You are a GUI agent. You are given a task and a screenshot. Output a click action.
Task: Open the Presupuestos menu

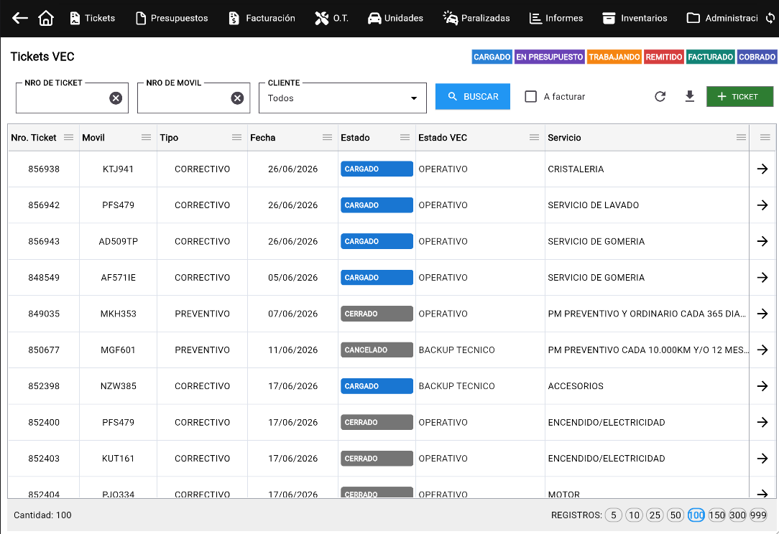[172, 19]
